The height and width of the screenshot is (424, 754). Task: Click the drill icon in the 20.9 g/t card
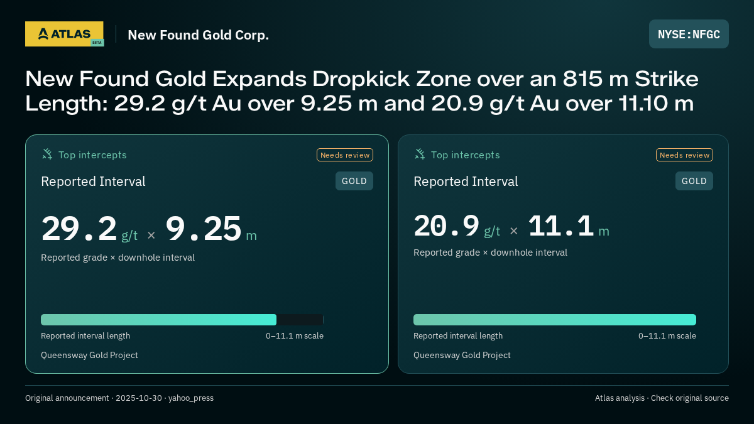point(420,154)
